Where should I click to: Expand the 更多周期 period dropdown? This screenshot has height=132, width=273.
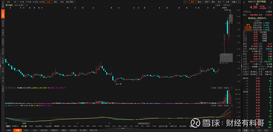[71, 2]
